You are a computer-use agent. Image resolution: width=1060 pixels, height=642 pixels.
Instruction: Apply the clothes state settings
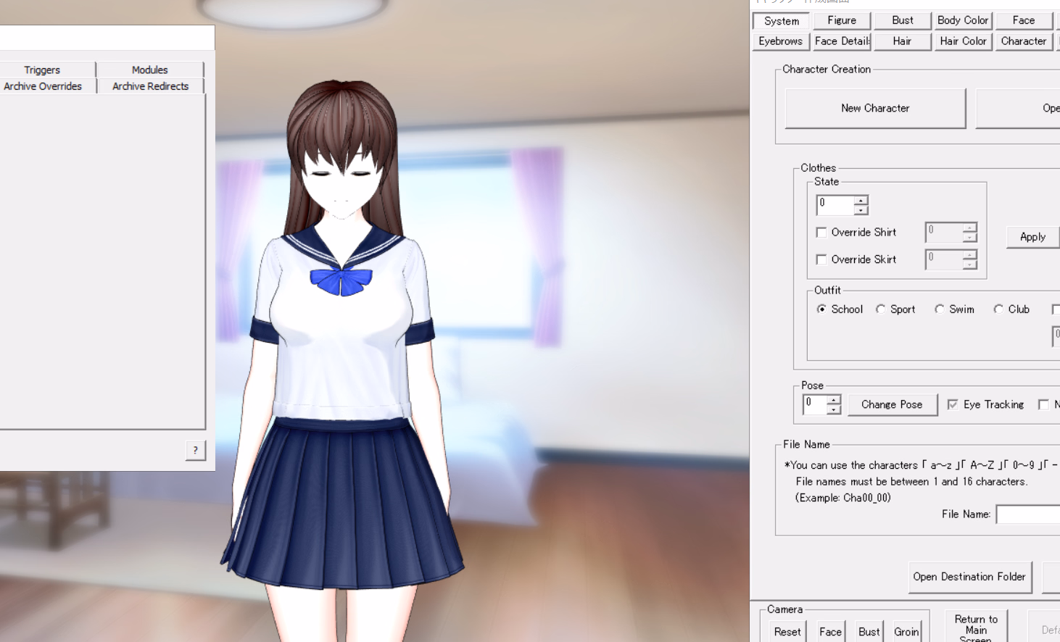click(1032, 237)
